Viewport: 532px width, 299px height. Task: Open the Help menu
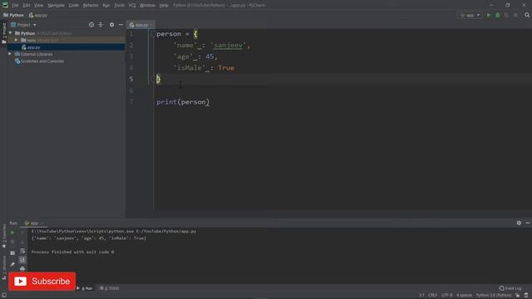pyautogui.click(x=164, y=5)
